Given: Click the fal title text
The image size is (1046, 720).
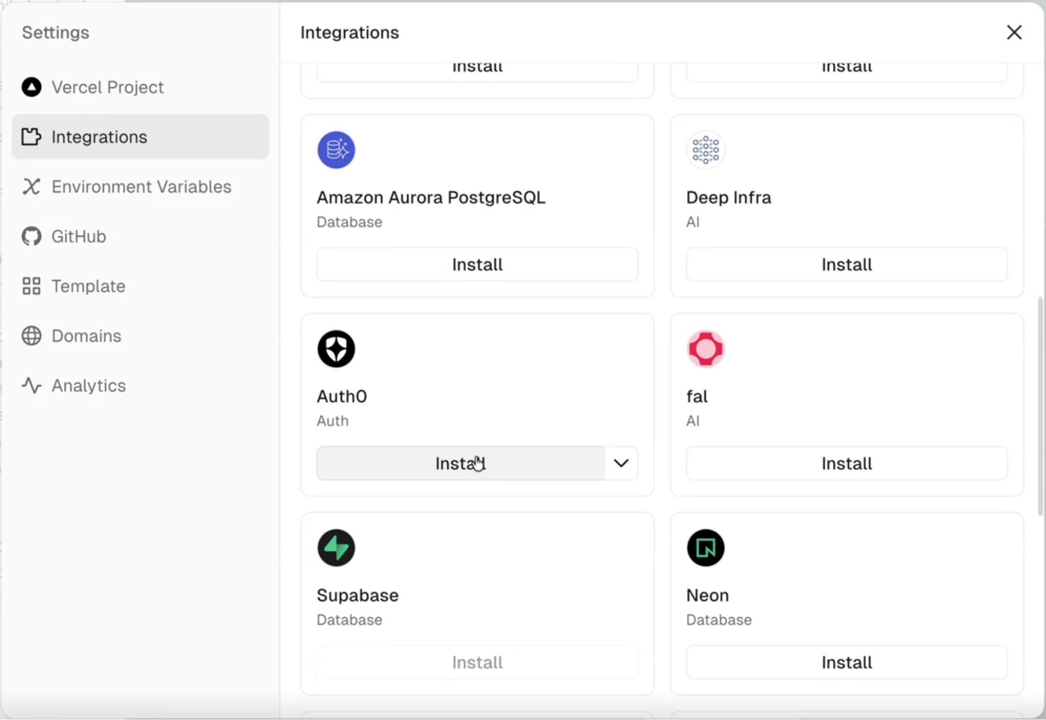Looking at the screenshot, I should click(696, 396).
